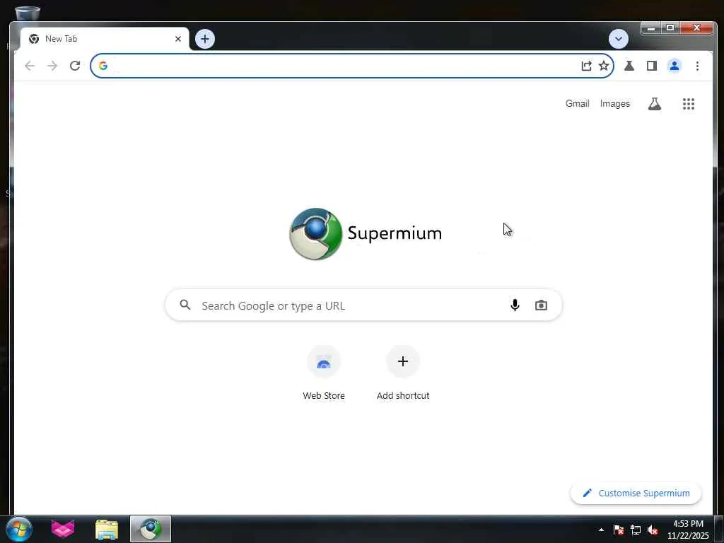Image resolution: width=724 pixels, height=543 pixels.
Task: Click the forward navigation arrow
Action: point(52,66)
